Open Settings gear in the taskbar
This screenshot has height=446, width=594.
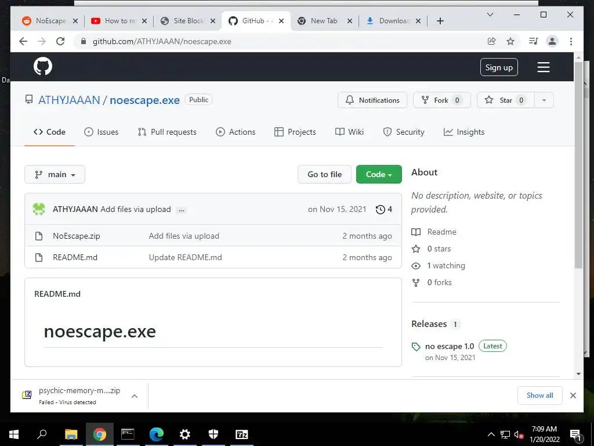click(x=185, y=434)
